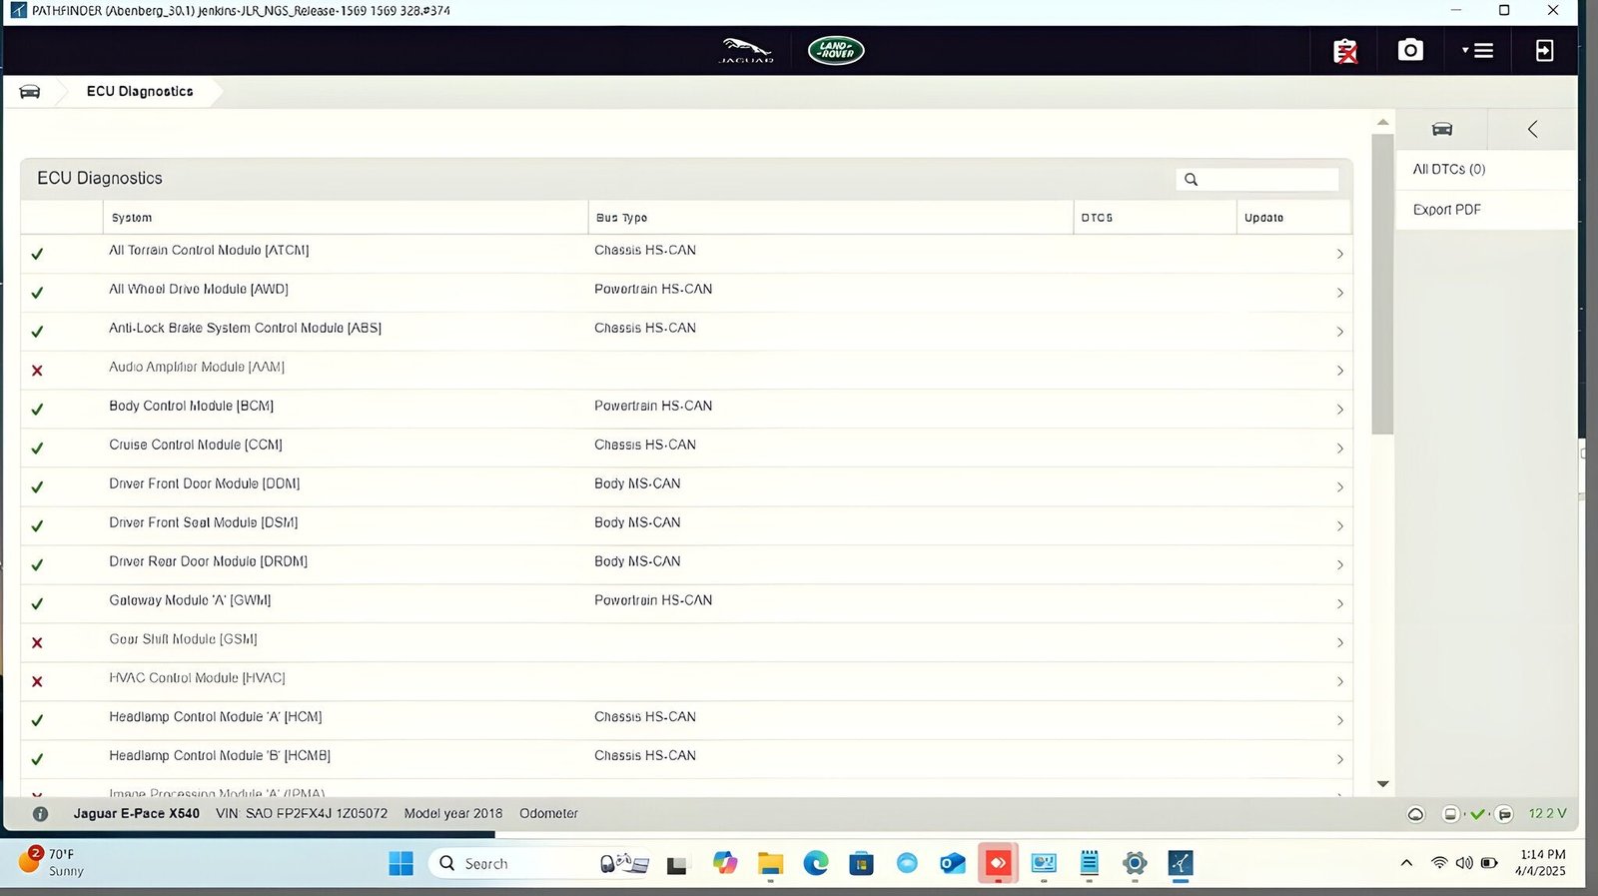This screenshot has width=1598, height=896.
Task: Open File Explorer from taskbar
Action: [770, 863]
